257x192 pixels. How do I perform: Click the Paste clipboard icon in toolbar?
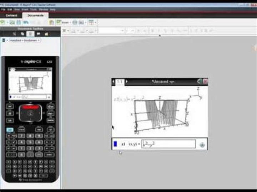point(52,22)
